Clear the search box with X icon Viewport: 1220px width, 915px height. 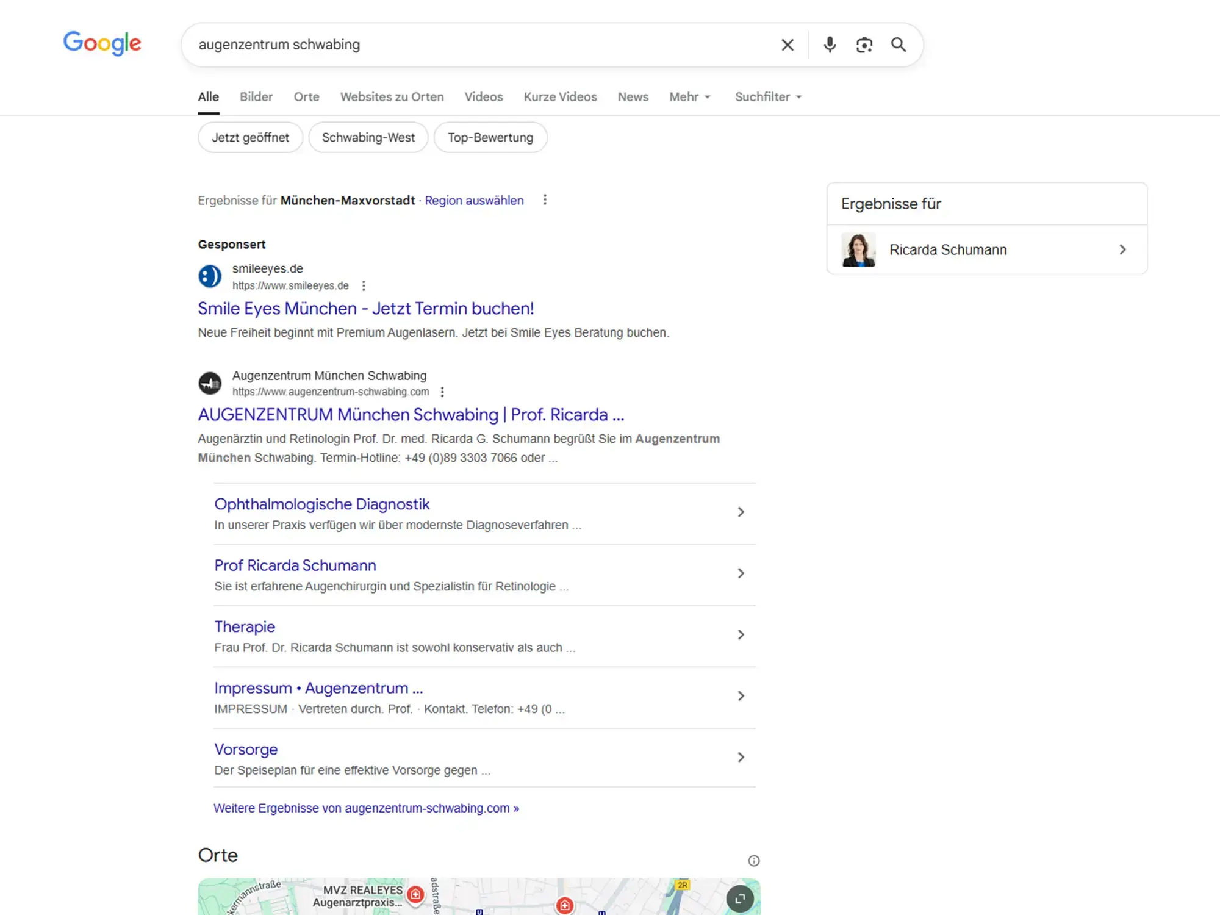[x=788, y=45]
